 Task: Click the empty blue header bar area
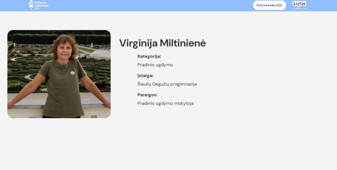(150, 5)
